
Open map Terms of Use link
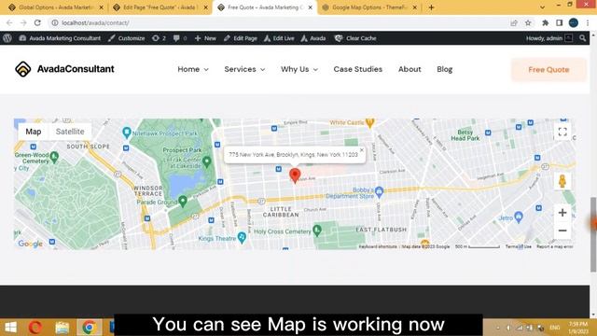coord(519,246)
